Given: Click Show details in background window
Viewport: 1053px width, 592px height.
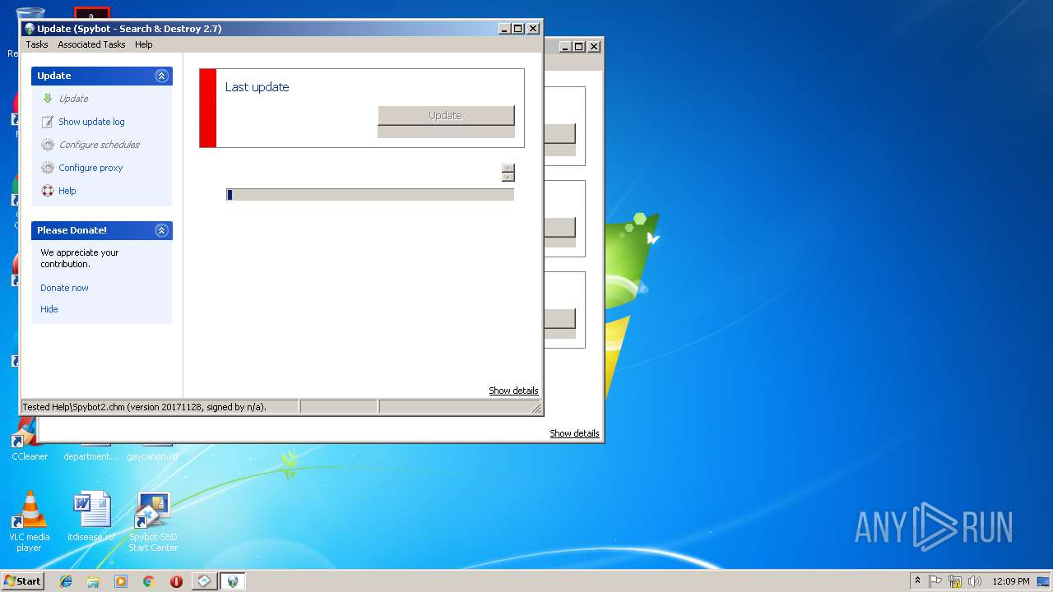Looking at the screenshot, I should [574, 433].
